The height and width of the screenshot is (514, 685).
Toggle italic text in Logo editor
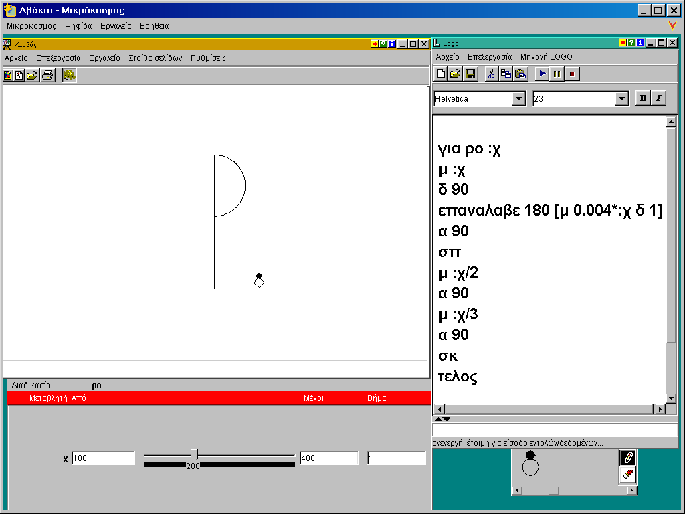tap(658, 98)
